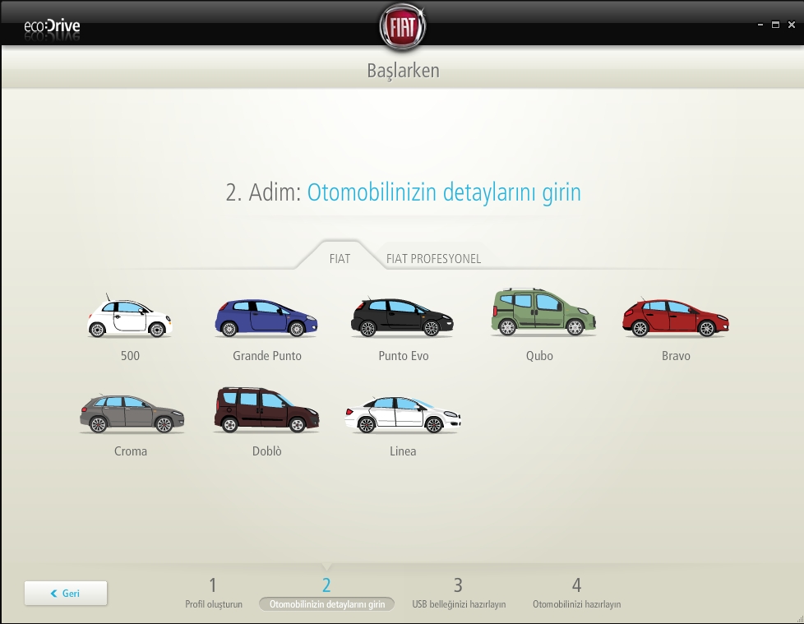This screenshot has height=624, width=804.
Task: Click the Linea model label
Action: click(403, 451)
